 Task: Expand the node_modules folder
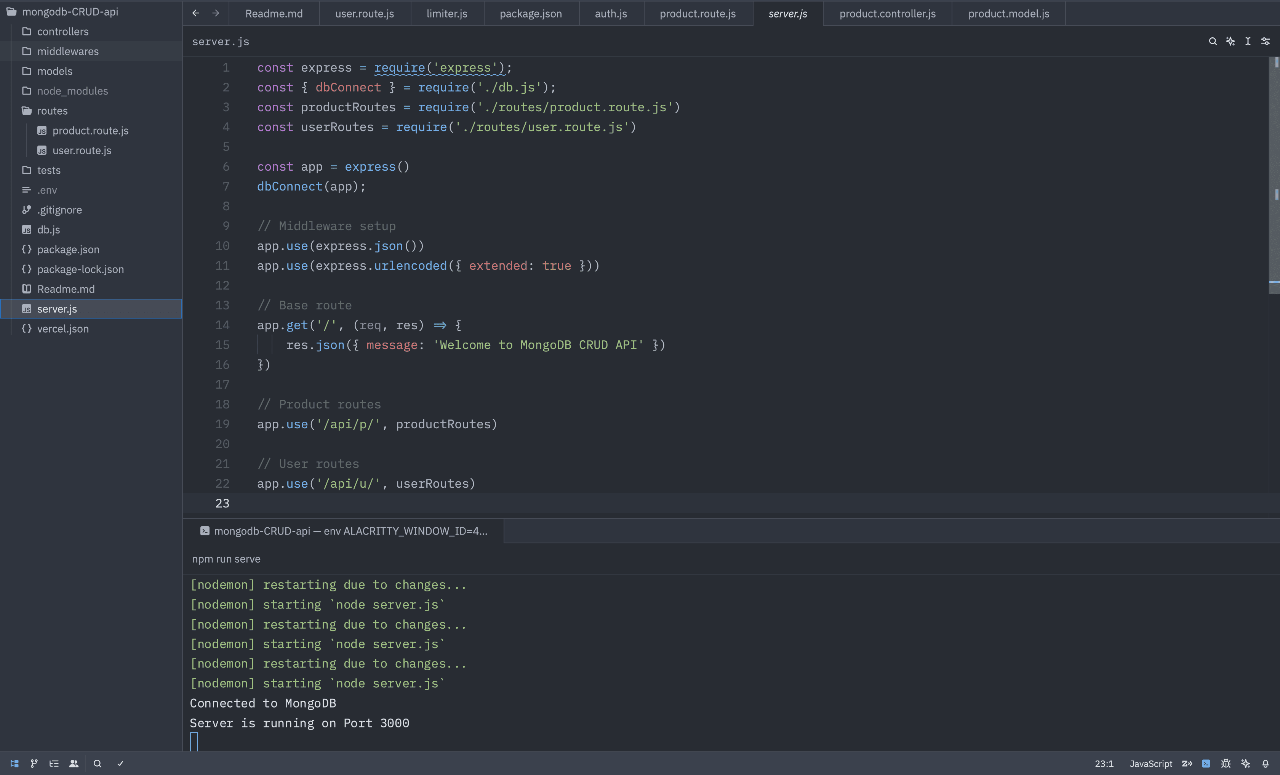coord(91,90)
